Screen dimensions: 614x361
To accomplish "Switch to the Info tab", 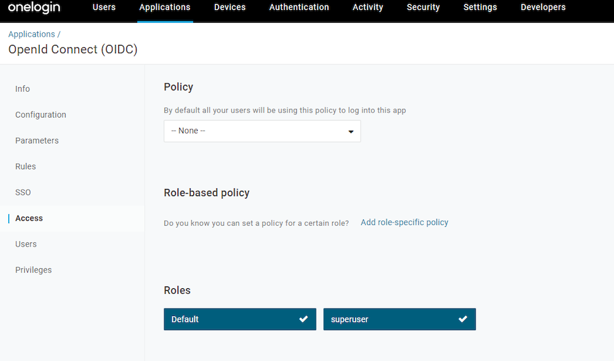I will (23, 89).
